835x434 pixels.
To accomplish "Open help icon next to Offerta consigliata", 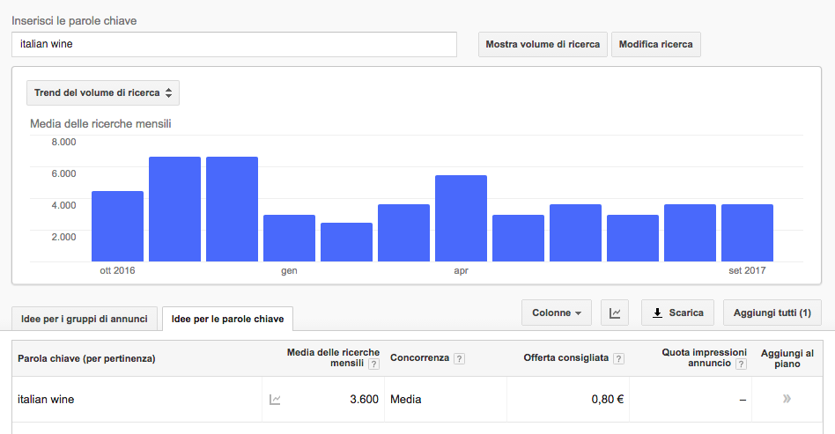I will (618, 359).
